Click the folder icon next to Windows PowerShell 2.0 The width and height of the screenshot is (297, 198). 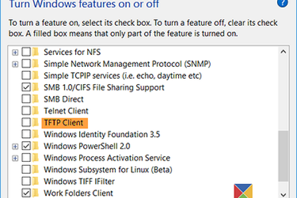click(36, 146)
